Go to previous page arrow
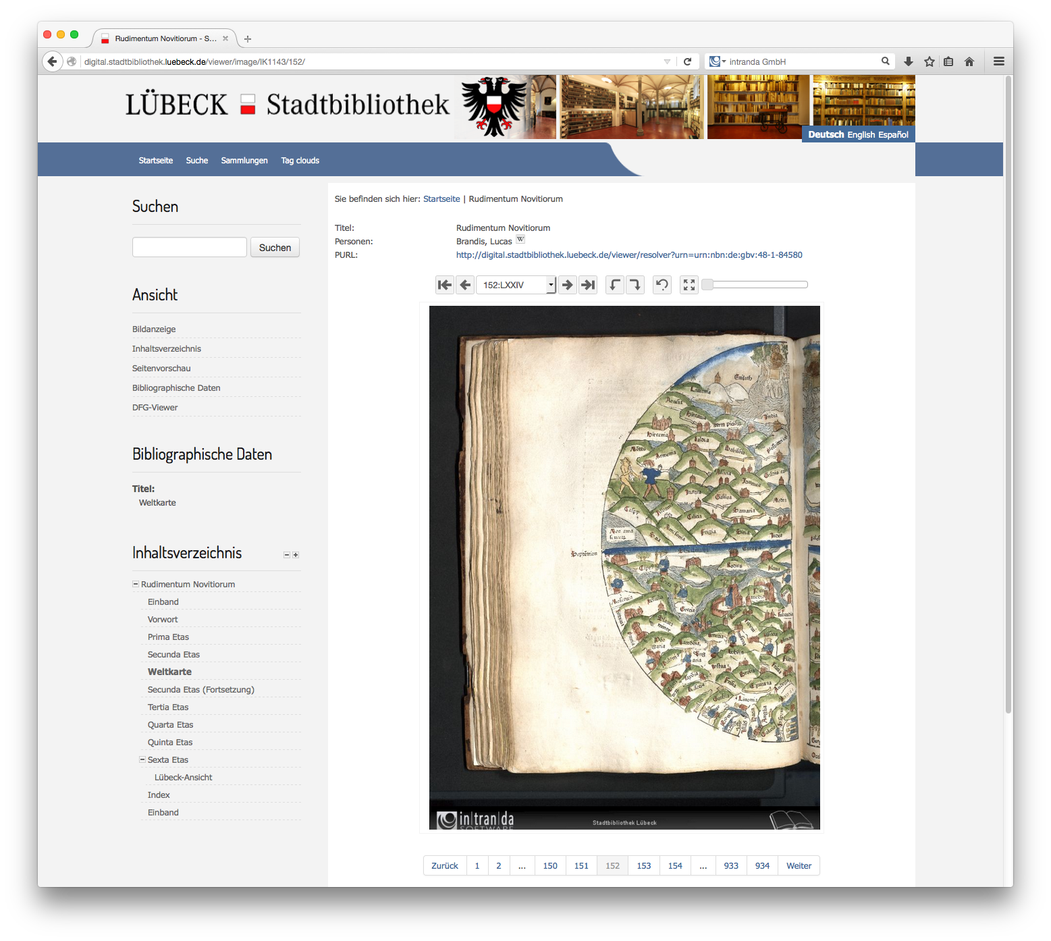The height and width of the screenshot is (941, 1051). (465, 285)
